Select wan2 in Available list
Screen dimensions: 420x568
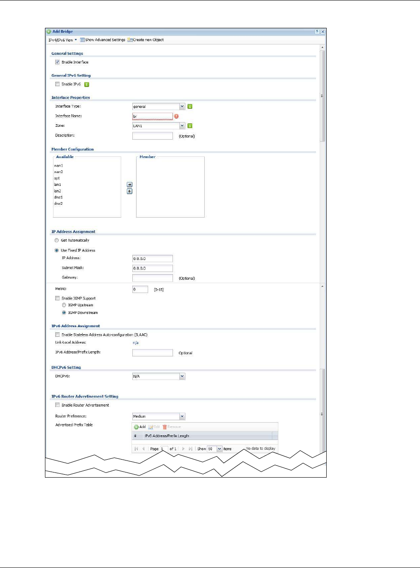(x=59, y=172)
